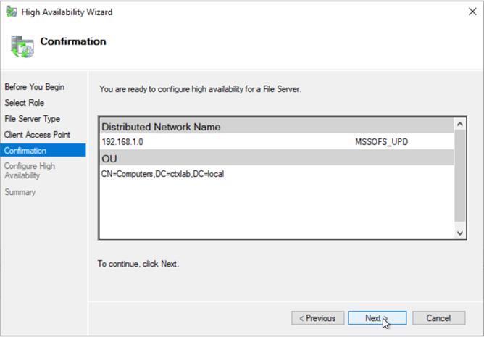Click the CN=Computers,DC=ctxlab,DC=local entry
This screenshot has width=484, height=337.
coord(162,174)
